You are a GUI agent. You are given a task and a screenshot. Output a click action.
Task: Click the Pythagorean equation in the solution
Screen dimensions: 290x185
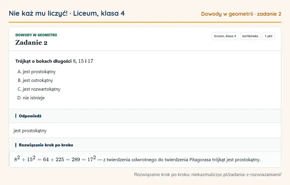click(x=55, y=159)
